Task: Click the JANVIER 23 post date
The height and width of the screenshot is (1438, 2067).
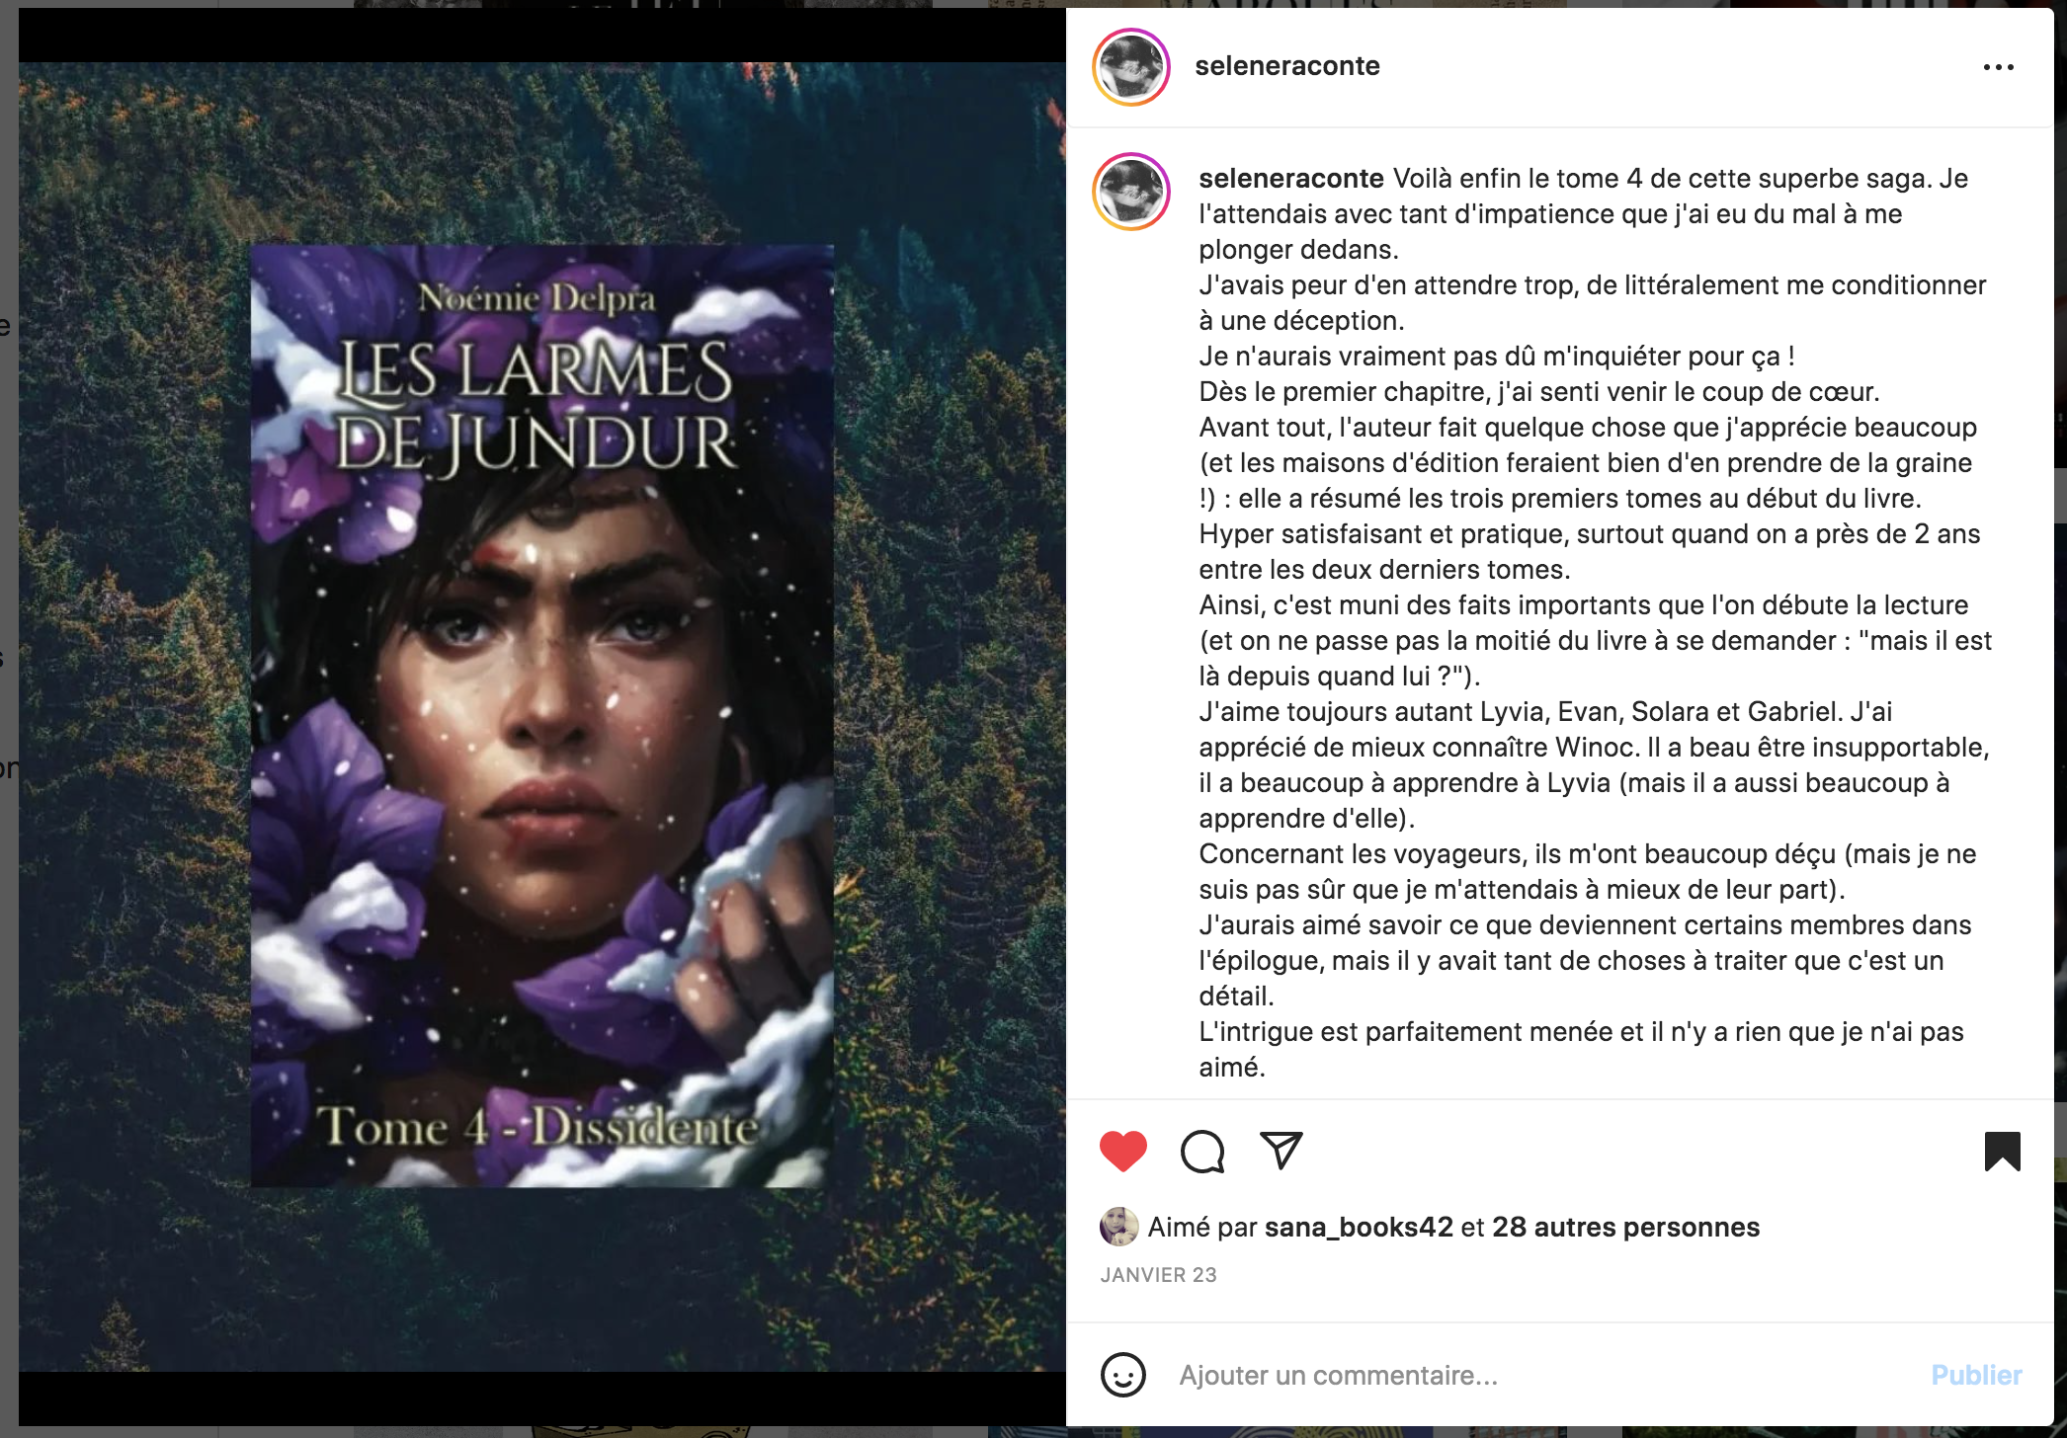Action: click(x=1158, y=1275)
